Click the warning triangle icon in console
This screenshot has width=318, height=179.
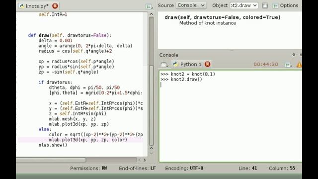pyautogui.click(x=299, y=65)
